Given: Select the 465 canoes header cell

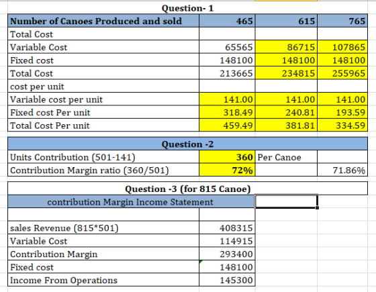Looking at the screenshot, I should pyautogui.click(x=227, y=21).
